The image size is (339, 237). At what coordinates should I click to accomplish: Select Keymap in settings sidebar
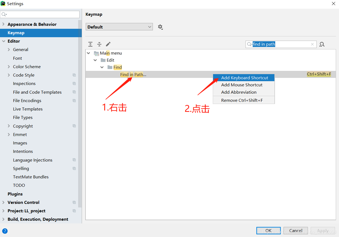click(x=41, y=33)
